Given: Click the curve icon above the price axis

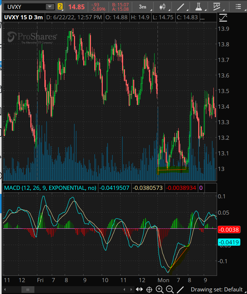Looking at the screenshot, I should click(223, 18).
